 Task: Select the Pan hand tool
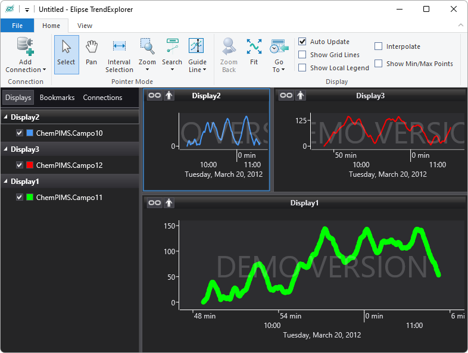pos(91,54)
